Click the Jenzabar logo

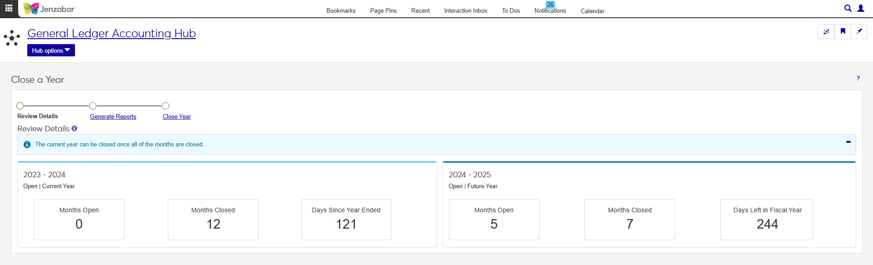(x=49, y=9)
